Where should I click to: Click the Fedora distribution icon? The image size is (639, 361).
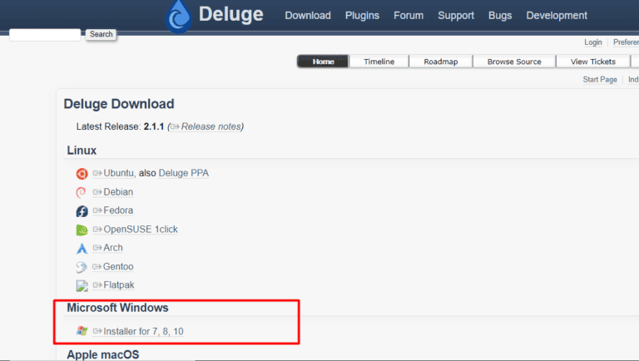tap(82, 211)
